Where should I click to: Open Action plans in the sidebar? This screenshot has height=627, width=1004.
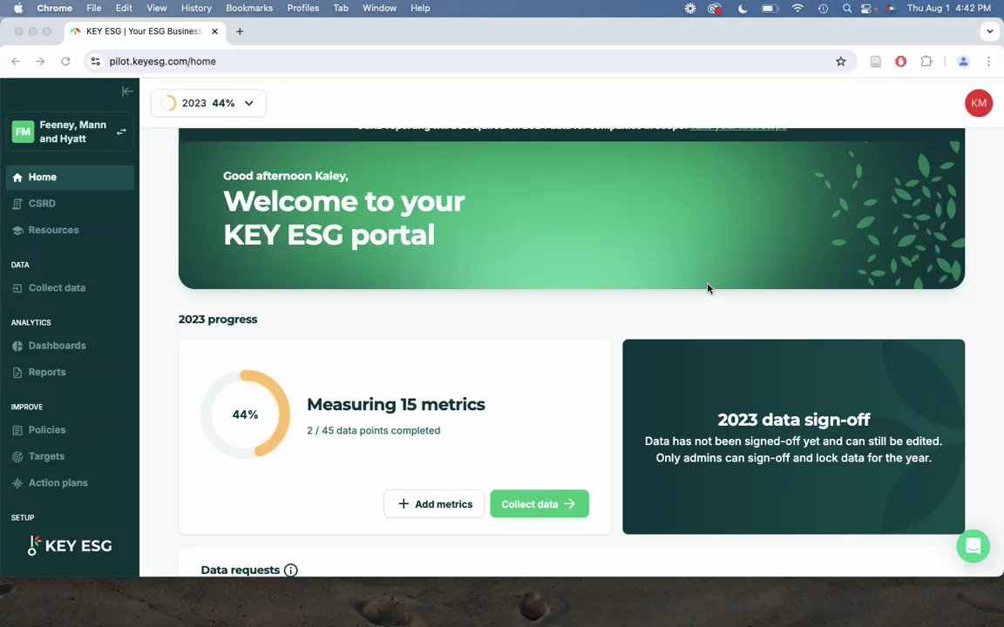click(70, 483)
